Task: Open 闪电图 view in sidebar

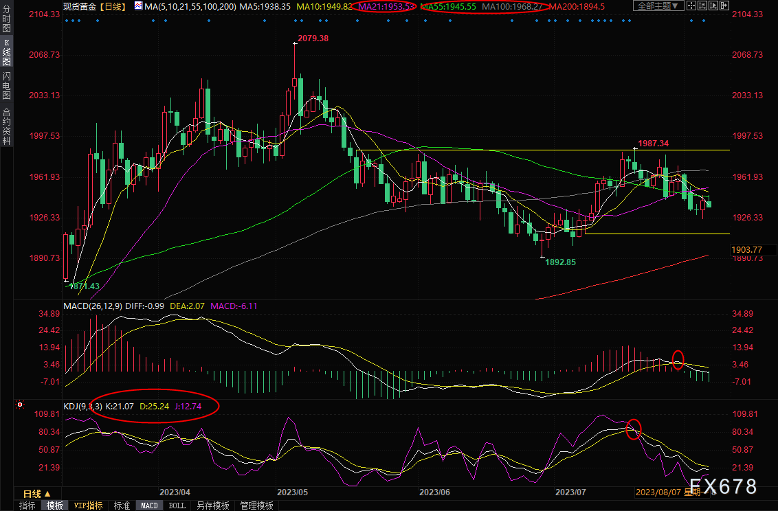Action: (x=6, y=86)
